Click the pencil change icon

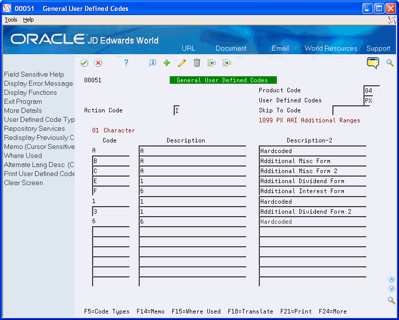point(182,63)
